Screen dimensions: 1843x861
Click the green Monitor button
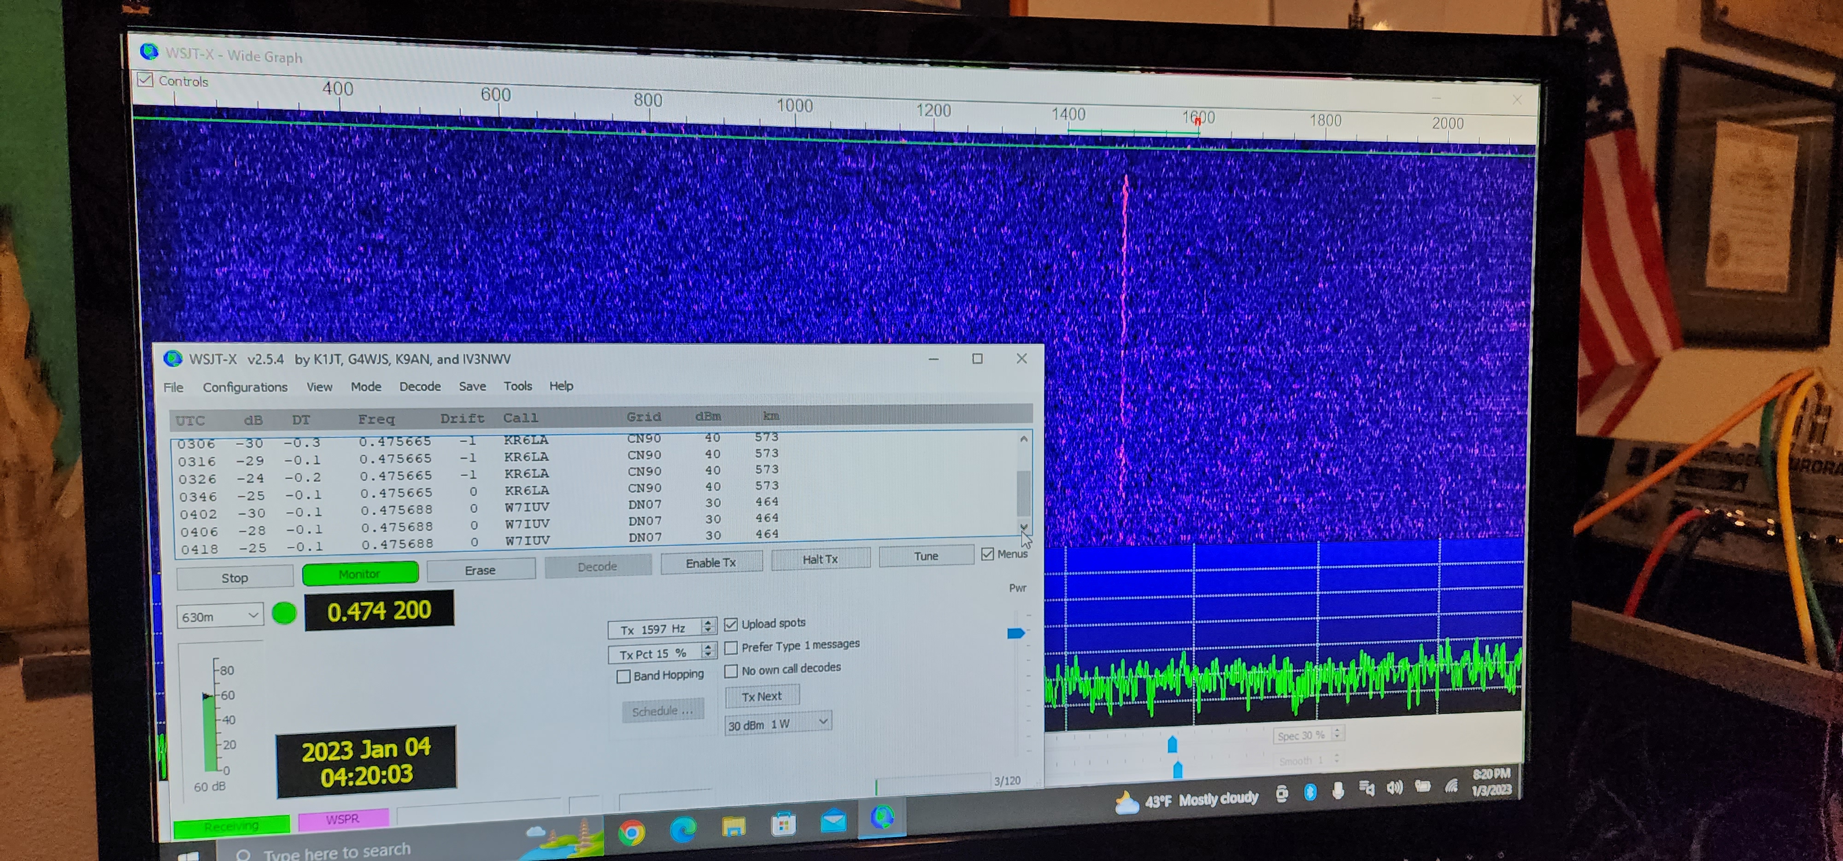pyautogui.click(x=360, y=574)
